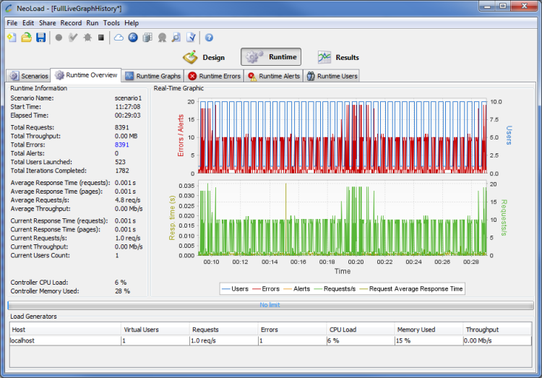This screenshot has height=378, width=542.
Task: Click the magnifying glass search icon
Action: pyautogui.click(x=176, y=38)
